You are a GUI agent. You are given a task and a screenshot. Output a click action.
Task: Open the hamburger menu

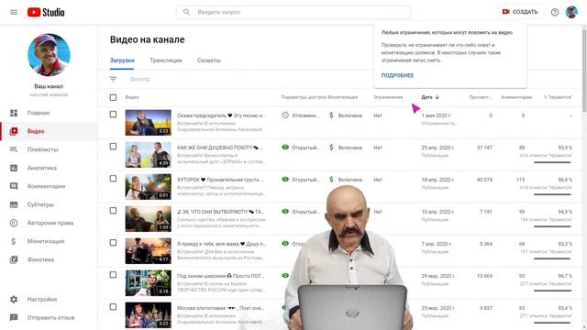(14, 12)
